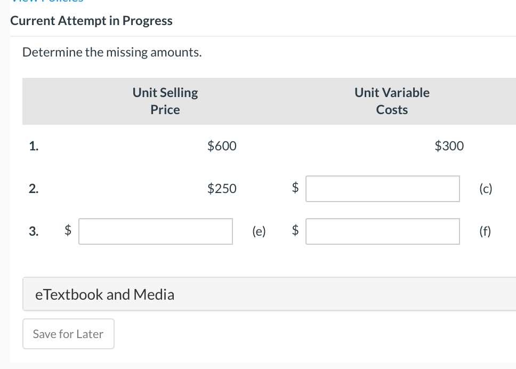516x369 pixels.
Task: Click the Current Attempt in Progress heading
Action: [x=91, y=20]
